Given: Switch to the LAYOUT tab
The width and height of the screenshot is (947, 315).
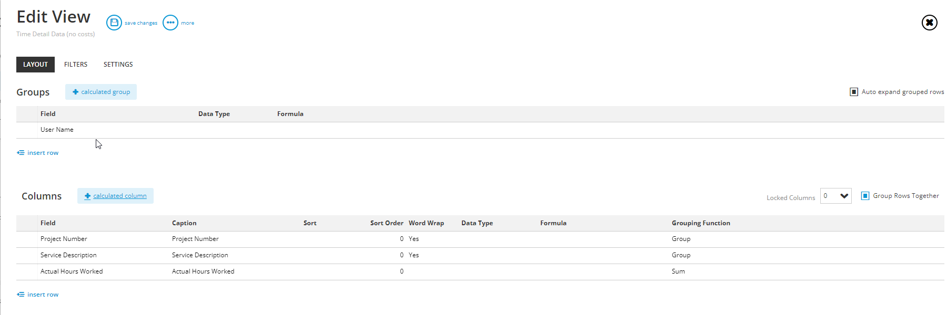Looking at the screenshot, I should [x=35, y=65].
